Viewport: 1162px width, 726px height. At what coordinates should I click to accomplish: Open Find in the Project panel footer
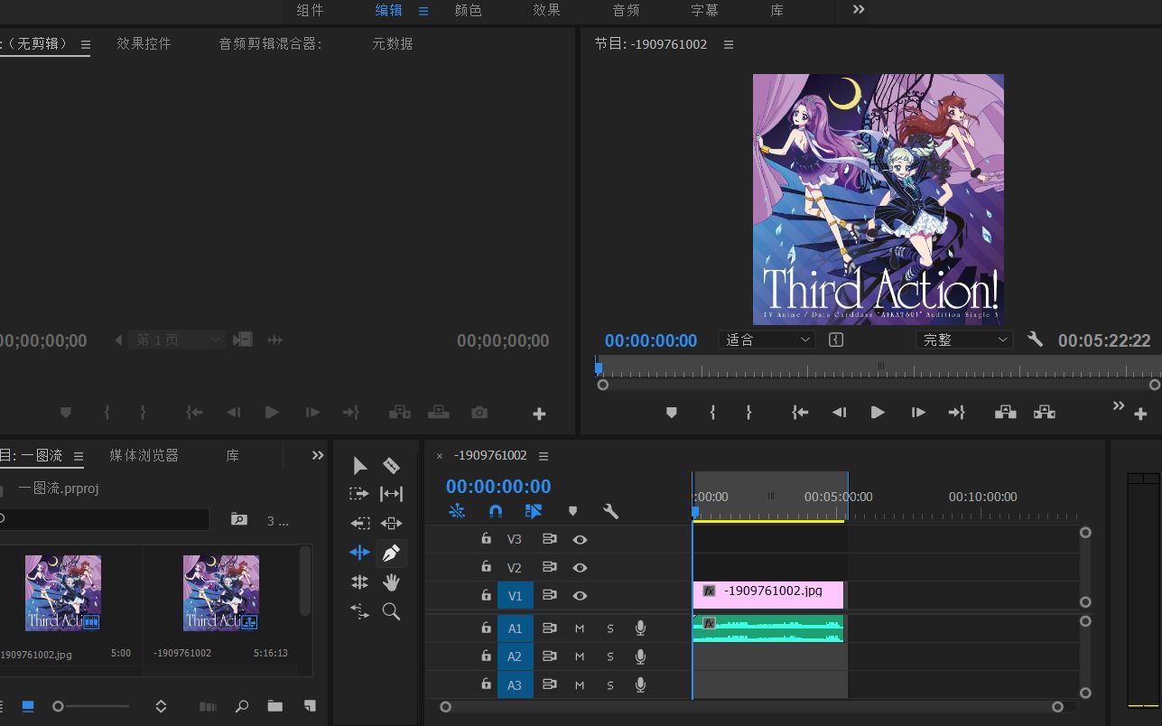(x=242, y=706)
